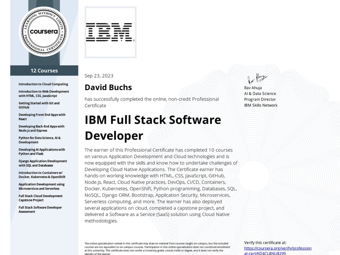Select 'Introduction to Web Development with HTML, CSS, JavaScript'
Screen dimensions: 340x255
coord(44,94)
